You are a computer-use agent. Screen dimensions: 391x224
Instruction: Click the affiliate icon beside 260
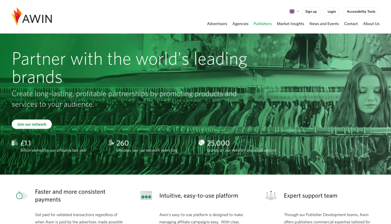tap(111, 143)
